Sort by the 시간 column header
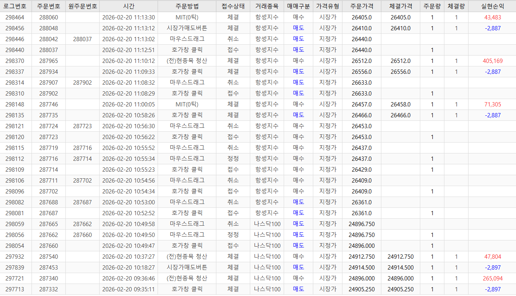 click(x=128, y=6)
